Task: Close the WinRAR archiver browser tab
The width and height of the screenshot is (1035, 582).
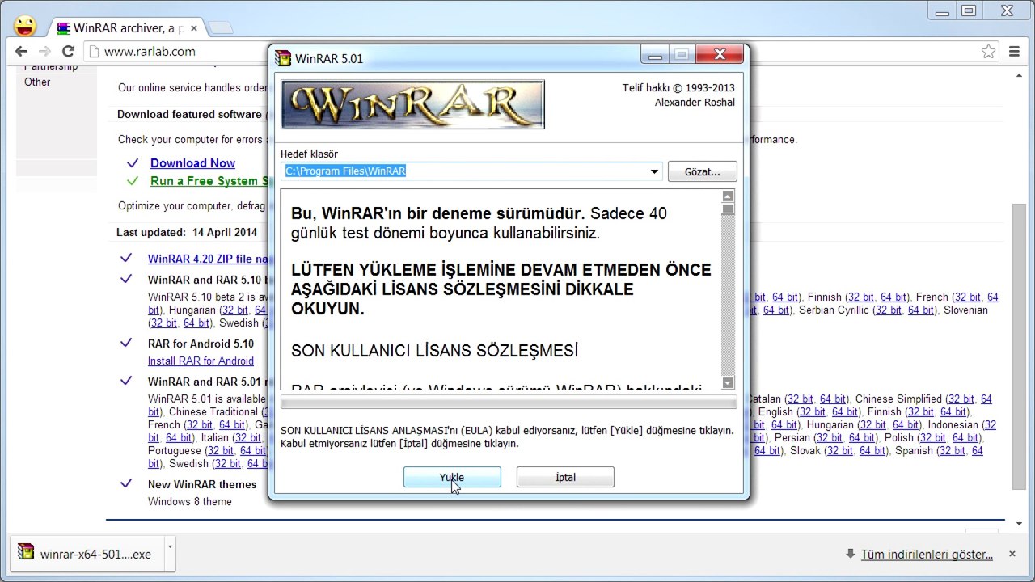Action: [x=194, y=28]
